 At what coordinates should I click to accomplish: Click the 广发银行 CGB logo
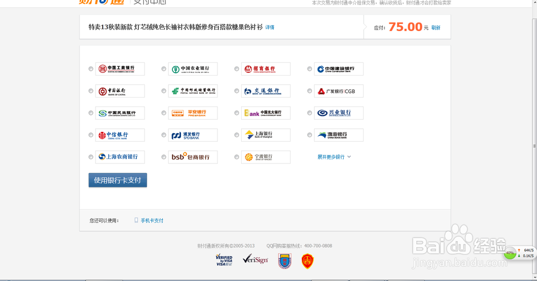tap(339, 91)
